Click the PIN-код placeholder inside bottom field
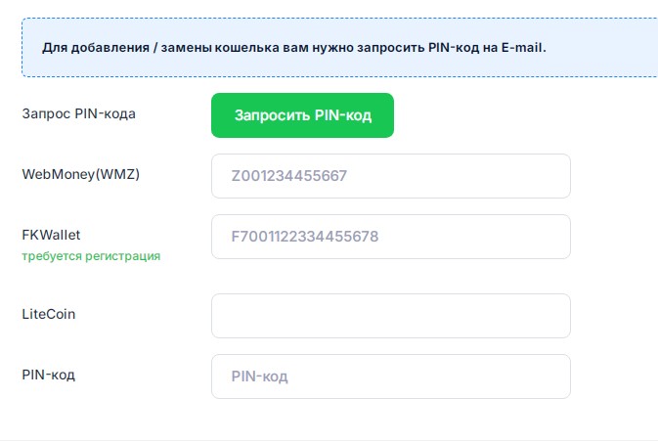Screen dimensions: 658x443 pos(259,377)
